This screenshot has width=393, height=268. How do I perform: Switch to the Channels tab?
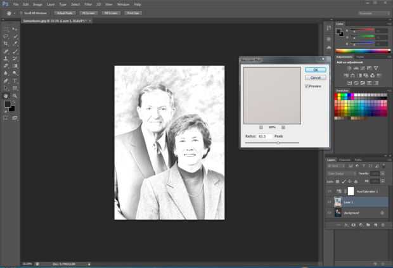[345, 160]
